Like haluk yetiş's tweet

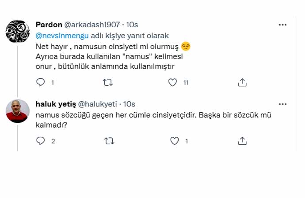(175, 141)
